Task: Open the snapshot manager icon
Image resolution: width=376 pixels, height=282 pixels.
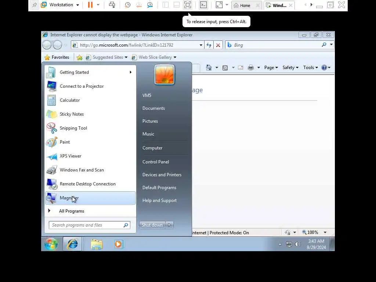Action: pyautogui.click(x=150, y=5)
